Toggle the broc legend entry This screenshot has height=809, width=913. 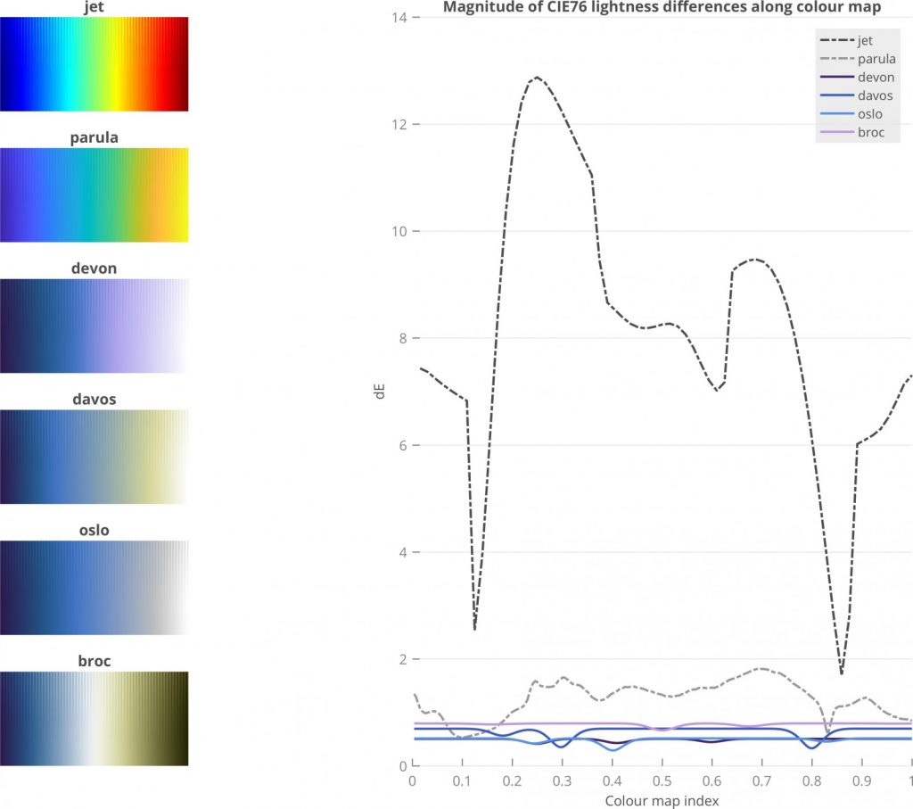870,132
